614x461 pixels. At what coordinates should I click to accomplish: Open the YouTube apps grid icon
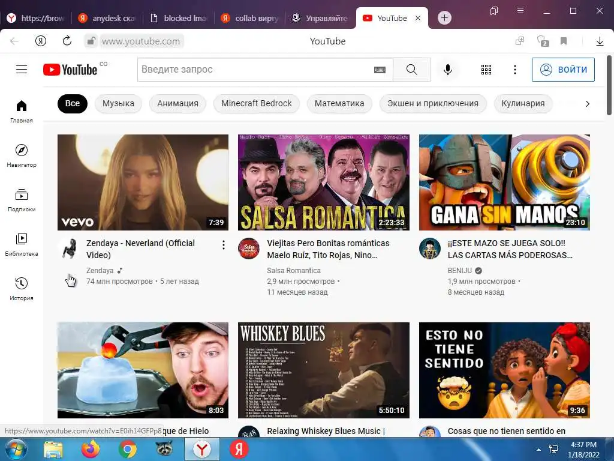tap(486, 70)
